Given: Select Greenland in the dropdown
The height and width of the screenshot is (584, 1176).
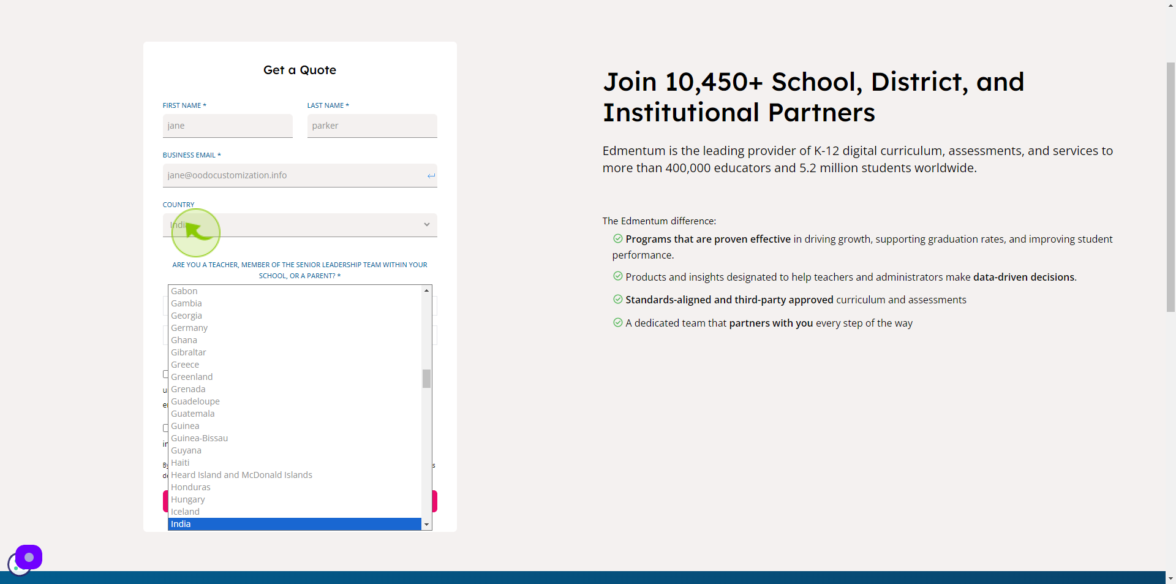Looking at the screenshot, I should (x=295, y=377).
